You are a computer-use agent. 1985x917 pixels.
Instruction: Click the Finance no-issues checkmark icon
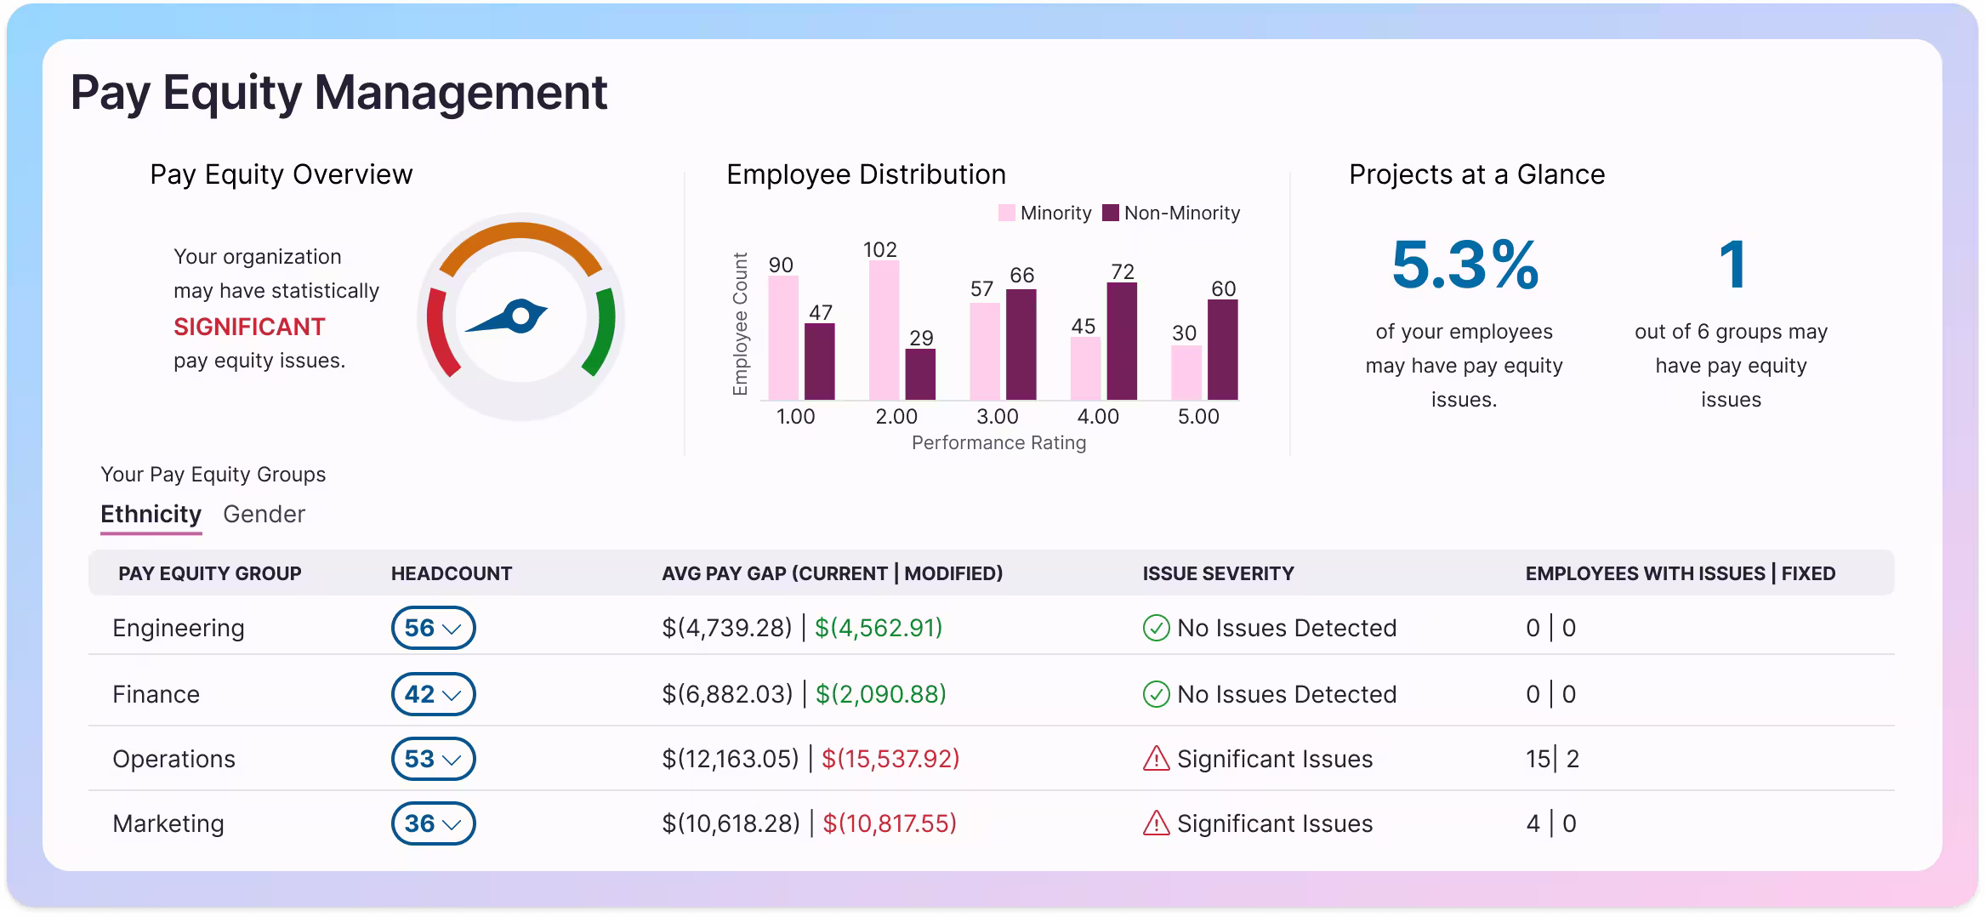pyautogui.click(x=1156, y=695)
